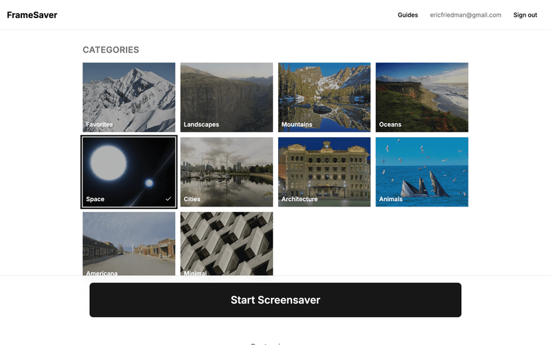
Task: Select the Cities category
Action: [226, 172]
